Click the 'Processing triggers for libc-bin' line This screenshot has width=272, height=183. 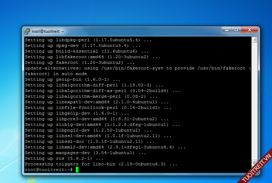coord(101,164)
